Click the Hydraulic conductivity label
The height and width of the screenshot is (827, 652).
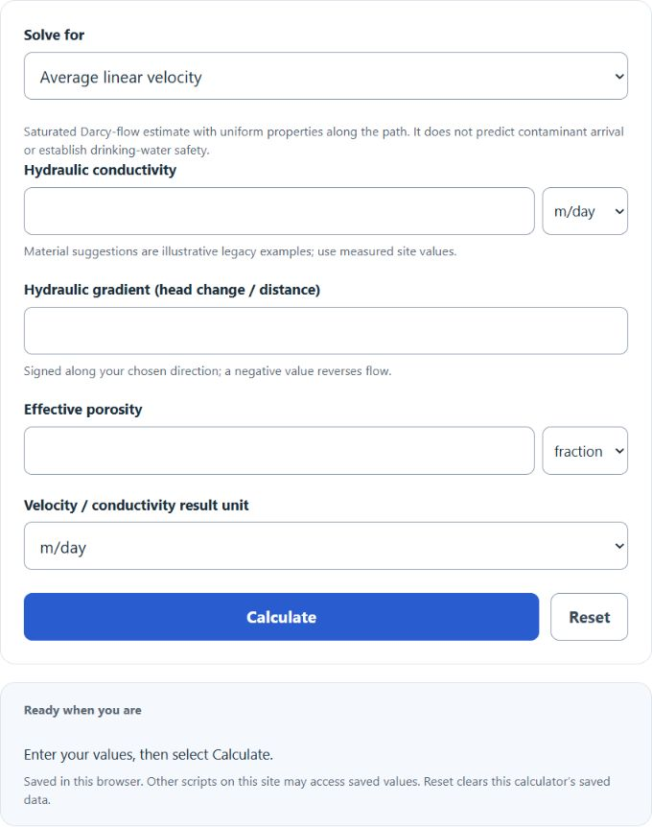coord(100,170)
